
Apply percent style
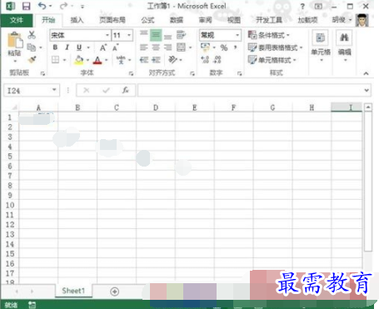(224, 47)
